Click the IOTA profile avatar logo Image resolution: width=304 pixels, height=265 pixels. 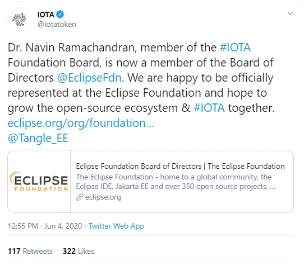[x=20, y=20]
